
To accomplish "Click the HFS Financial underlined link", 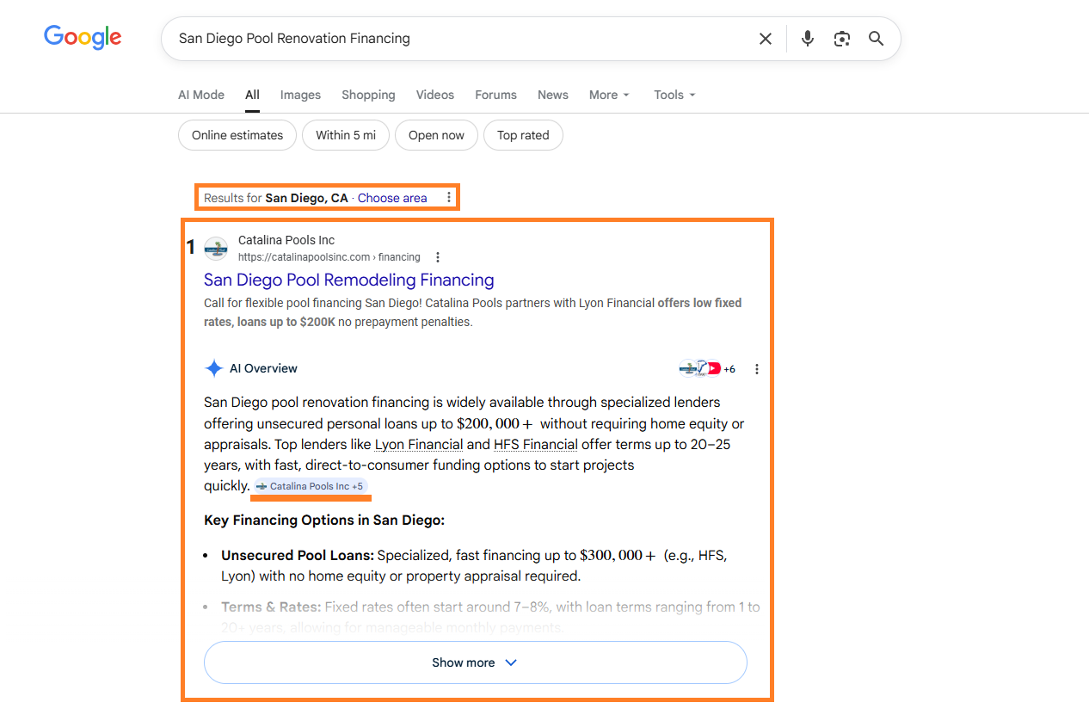I will [535, 445].
